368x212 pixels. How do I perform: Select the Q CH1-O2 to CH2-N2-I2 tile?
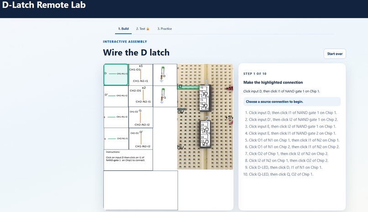pos(141,118)
